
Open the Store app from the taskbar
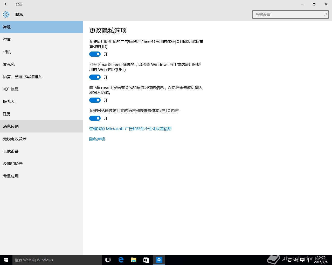click(146, 260)
